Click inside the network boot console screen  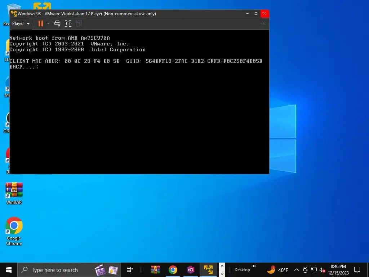[x=139, y=101]
